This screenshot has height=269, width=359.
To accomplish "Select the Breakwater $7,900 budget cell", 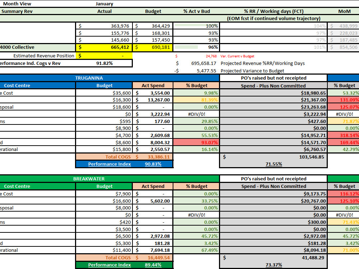I will pyautogui.click(x=104, y=194).
